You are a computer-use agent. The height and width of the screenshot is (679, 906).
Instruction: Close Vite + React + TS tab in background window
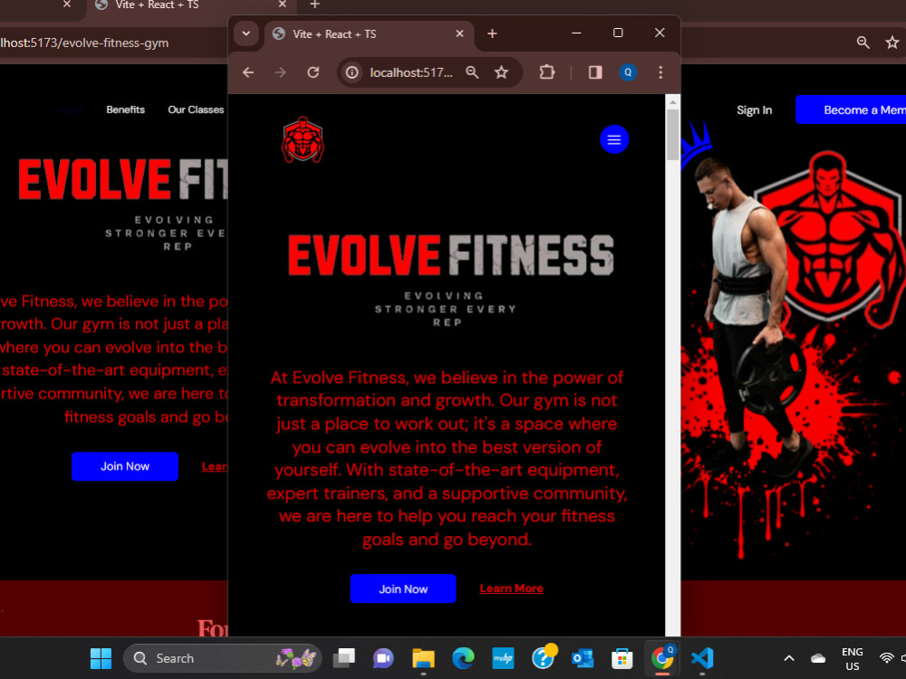click(282, 5)
